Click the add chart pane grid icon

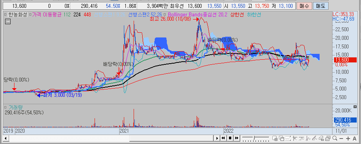275,138
